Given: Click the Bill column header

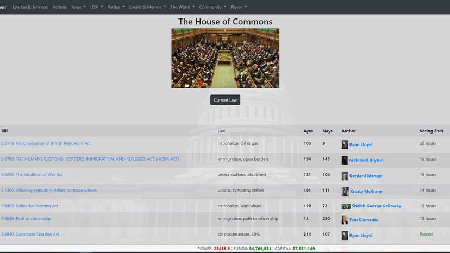Looking at the screenshot, I should [x=4, y=131].
